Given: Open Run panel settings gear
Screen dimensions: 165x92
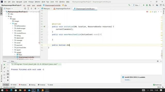Looking at the screenshot, I should click(x=158, y=61).
